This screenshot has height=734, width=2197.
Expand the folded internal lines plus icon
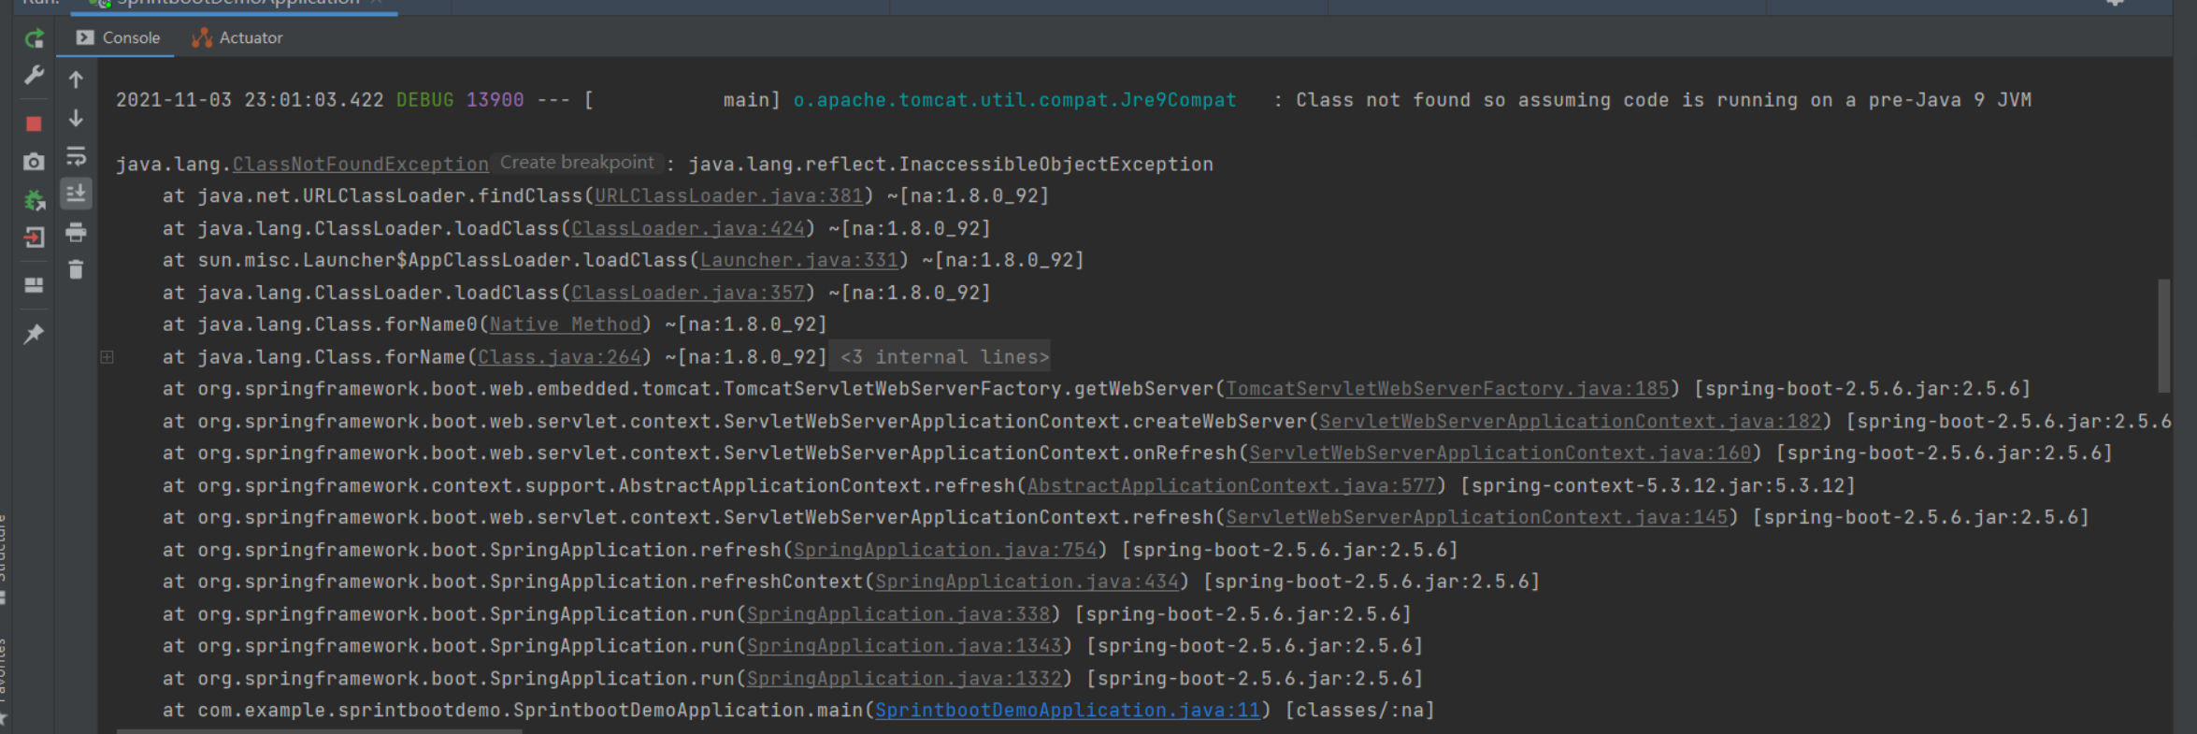coord(108,356)
